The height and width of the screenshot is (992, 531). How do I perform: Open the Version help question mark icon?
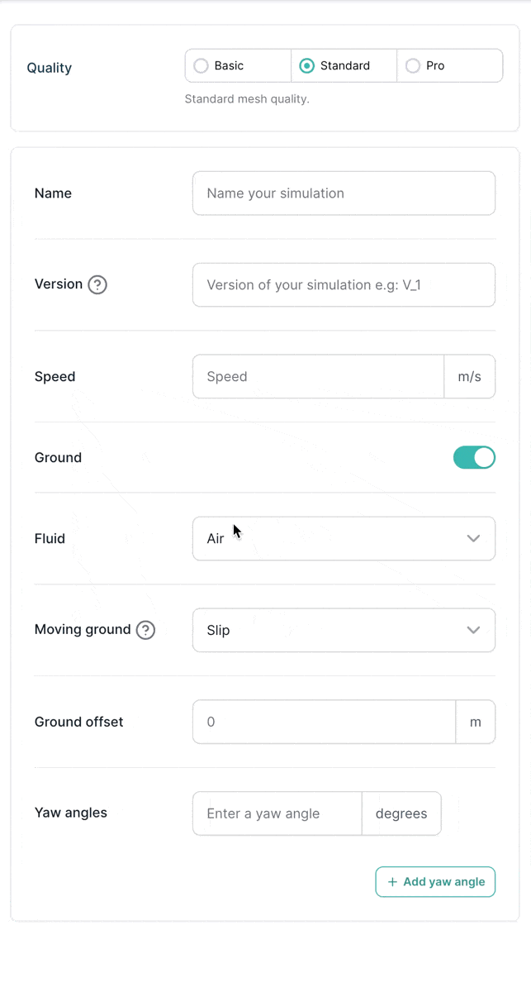point(97,284)
